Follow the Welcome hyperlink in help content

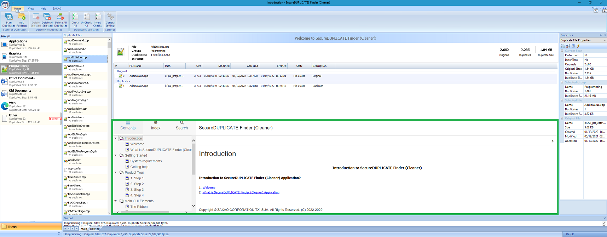pos(209,188)
